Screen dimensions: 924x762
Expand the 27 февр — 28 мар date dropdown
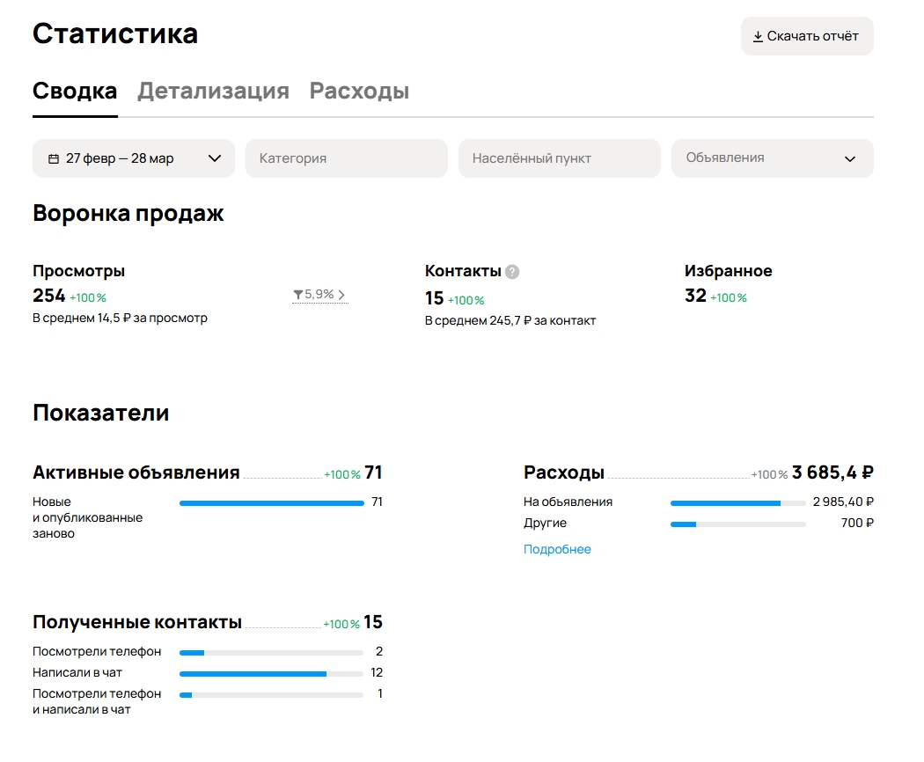[214, 159]
